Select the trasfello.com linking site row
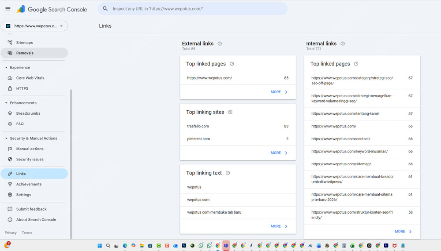Viewport: 441px width, 251px height. pyautogui.click(x=238, y=126)
